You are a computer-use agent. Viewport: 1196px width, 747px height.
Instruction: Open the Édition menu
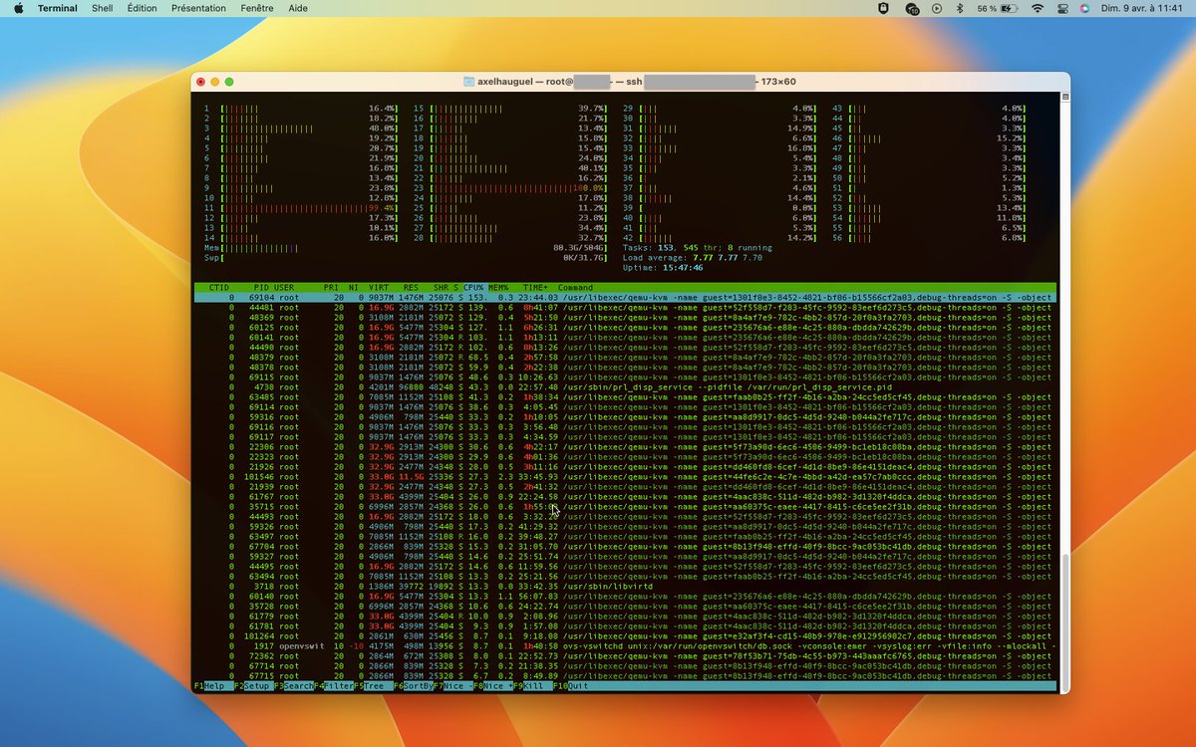click(143, 8)
